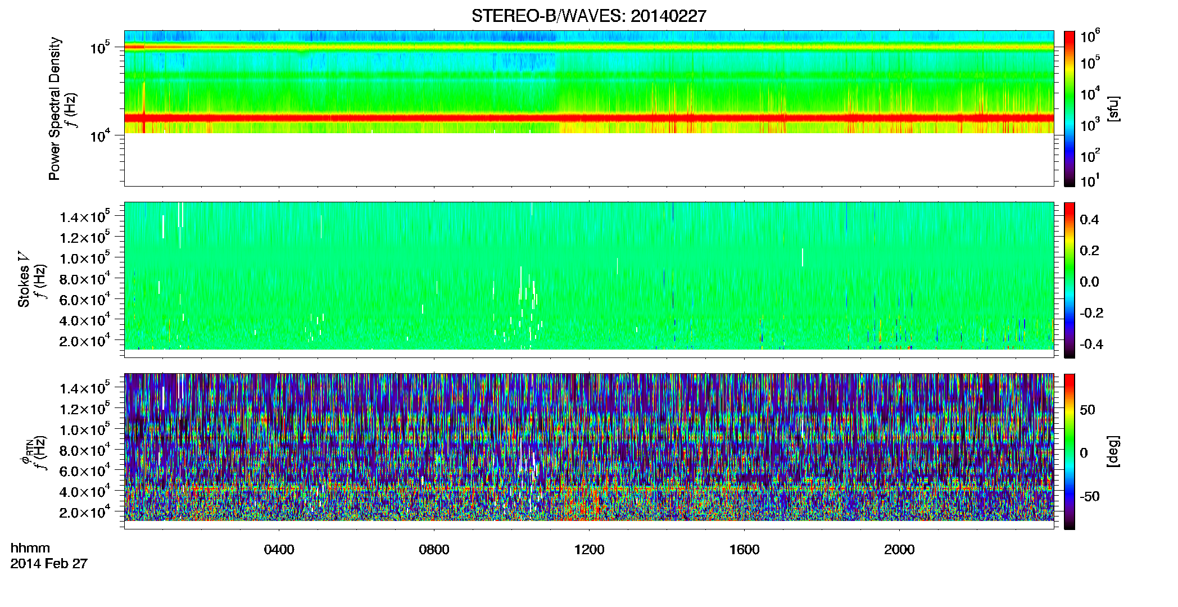Click the '-0.4' Stokes color bar label
The image size is (1178, 607).
coord(1091,344)
